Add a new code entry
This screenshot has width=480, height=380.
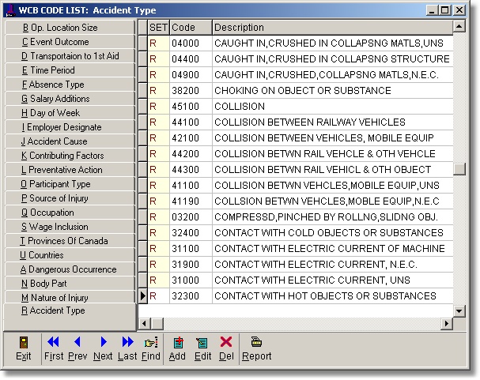tap(177, 349)
